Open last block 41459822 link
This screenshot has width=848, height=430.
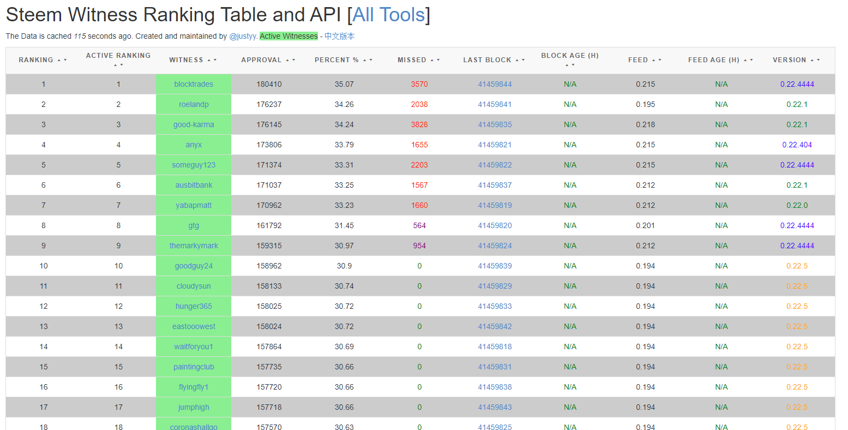coord(495,165)
